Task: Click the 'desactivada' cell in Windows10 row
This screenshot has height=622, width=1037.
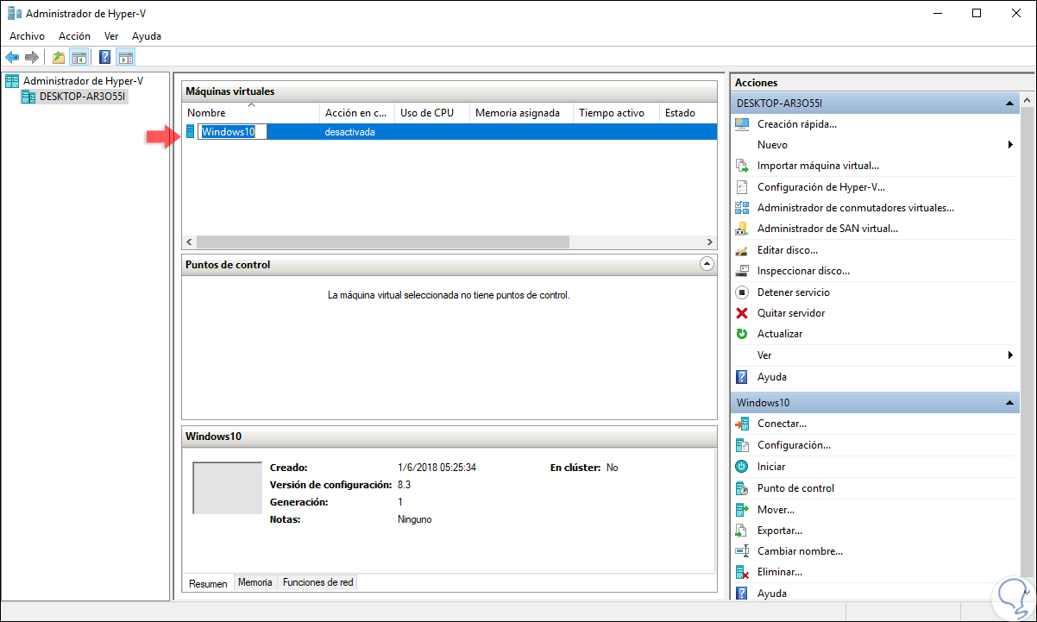Action: 349,132
